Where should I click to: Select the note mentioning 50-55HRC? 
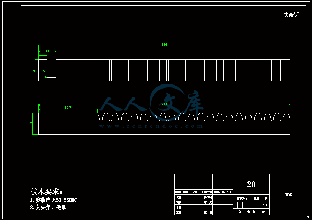53,200
